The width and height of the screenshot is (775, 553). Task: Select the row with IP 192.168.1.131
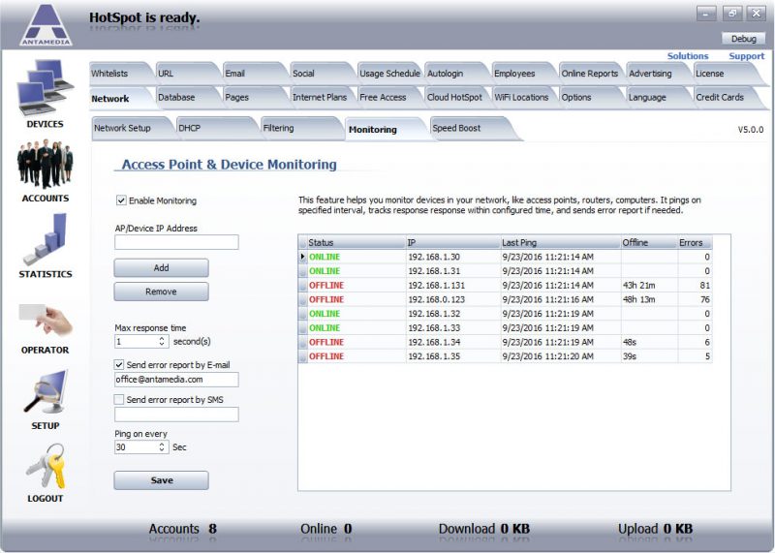click(x=505, y=285)
